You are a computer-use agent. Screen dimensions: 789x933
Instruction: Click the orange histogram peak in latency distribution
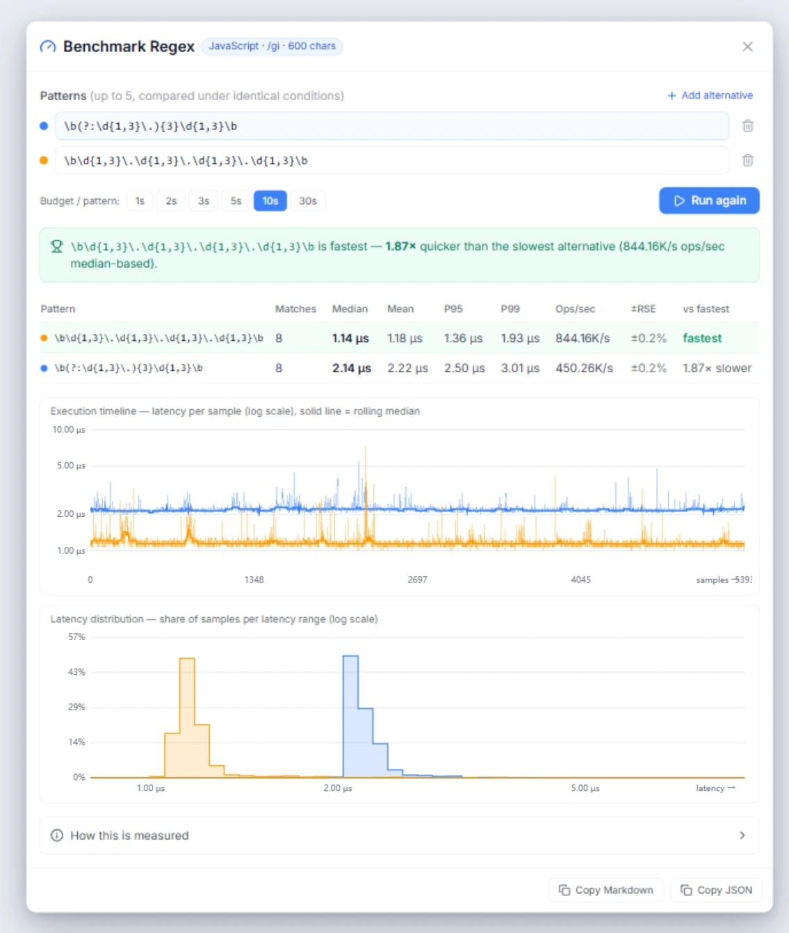coord(187,717)
